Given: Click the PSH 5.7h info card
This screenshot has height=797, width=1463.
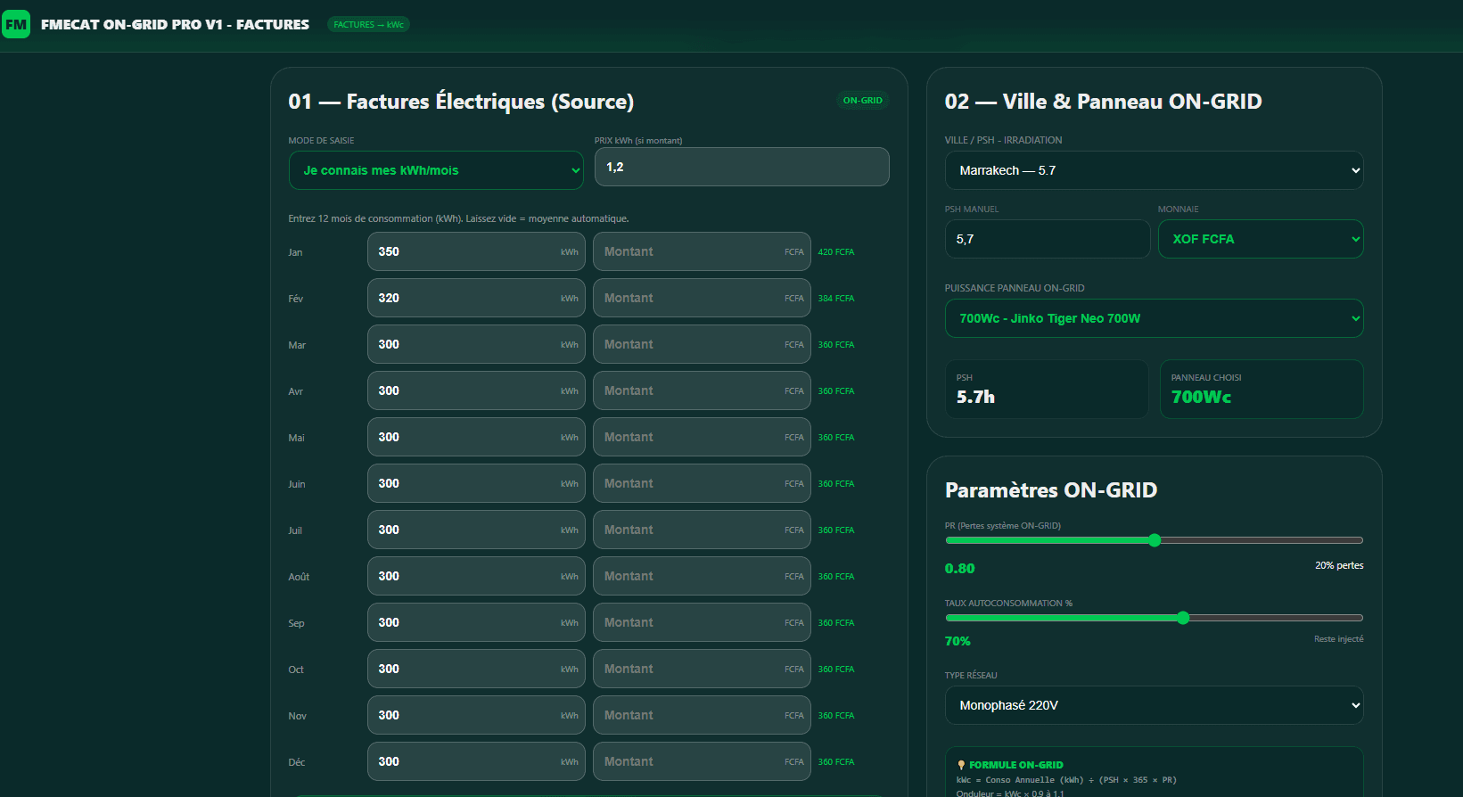Looking at the screenshot, I should (1047, 389).
